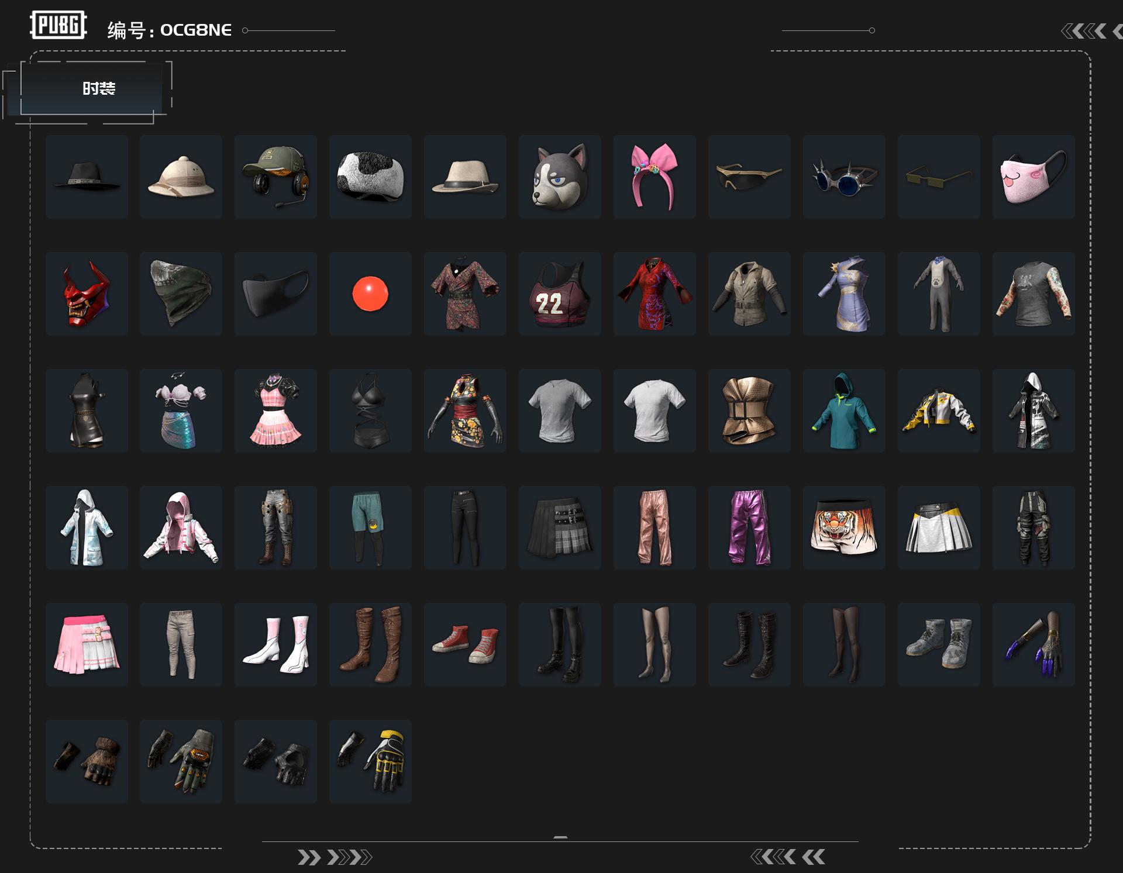The height and width of the screenshot is (873, 1123).
Task: Select the number 22 jersey top
Action: point(560,294)
